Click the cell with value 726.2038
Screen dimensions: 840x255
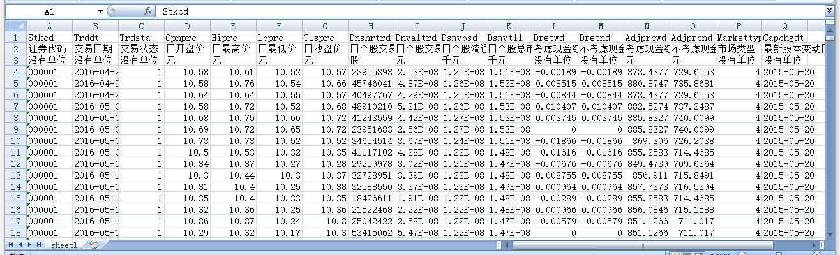point(693,140)
